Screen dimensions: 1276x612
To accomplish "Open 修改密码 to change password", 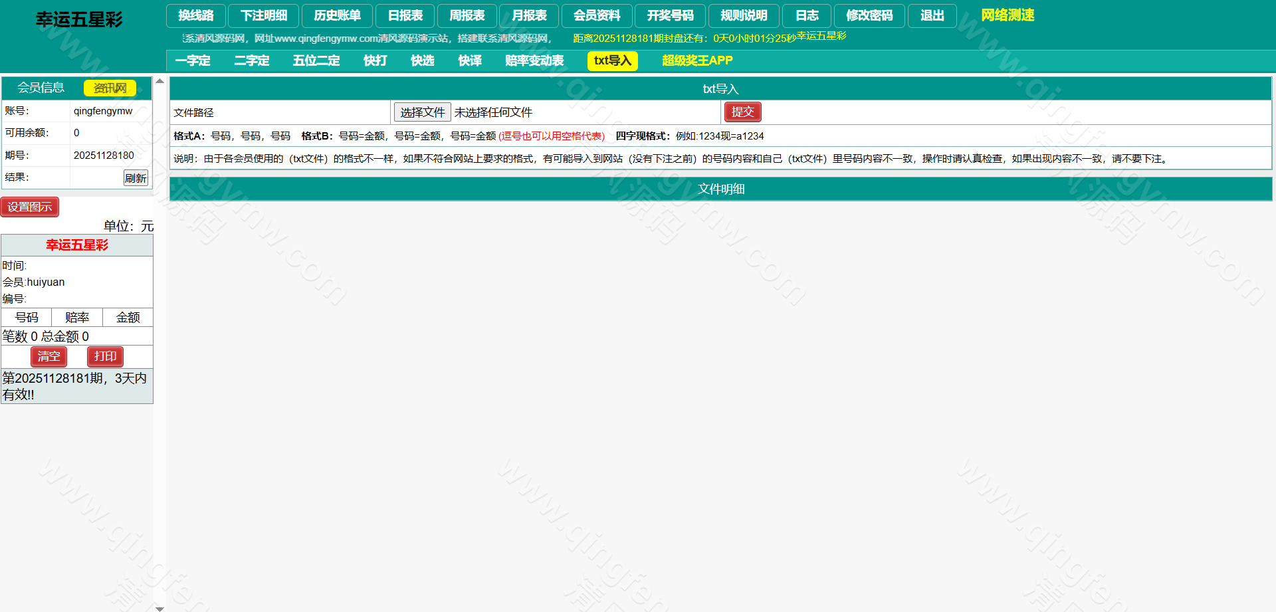I will [869, 15].
